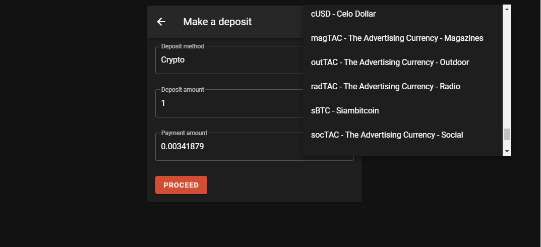Go back using the left arrow icon
The image size is (541, 247).
point(161,22)
